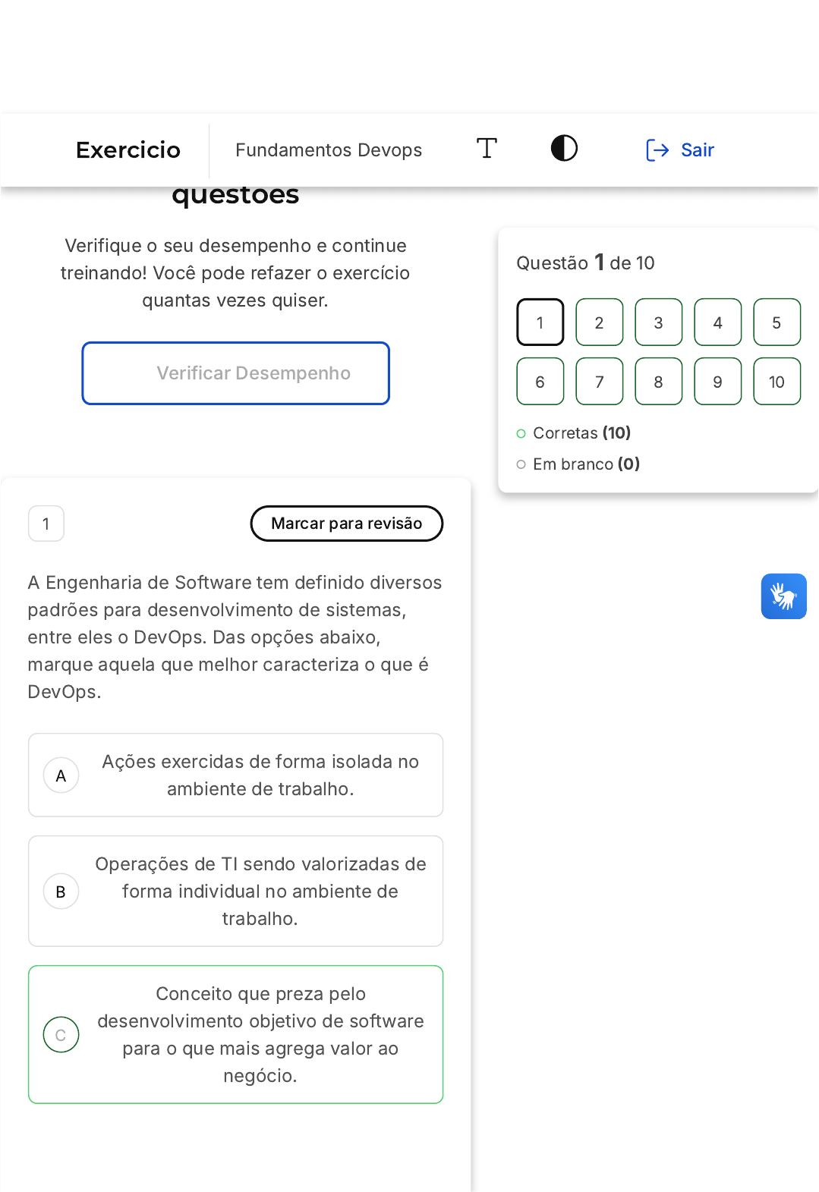Screen dimensions: 819x1192
Task: Click Fundamentos Devops course label
Action: click(x=329, y=150)
